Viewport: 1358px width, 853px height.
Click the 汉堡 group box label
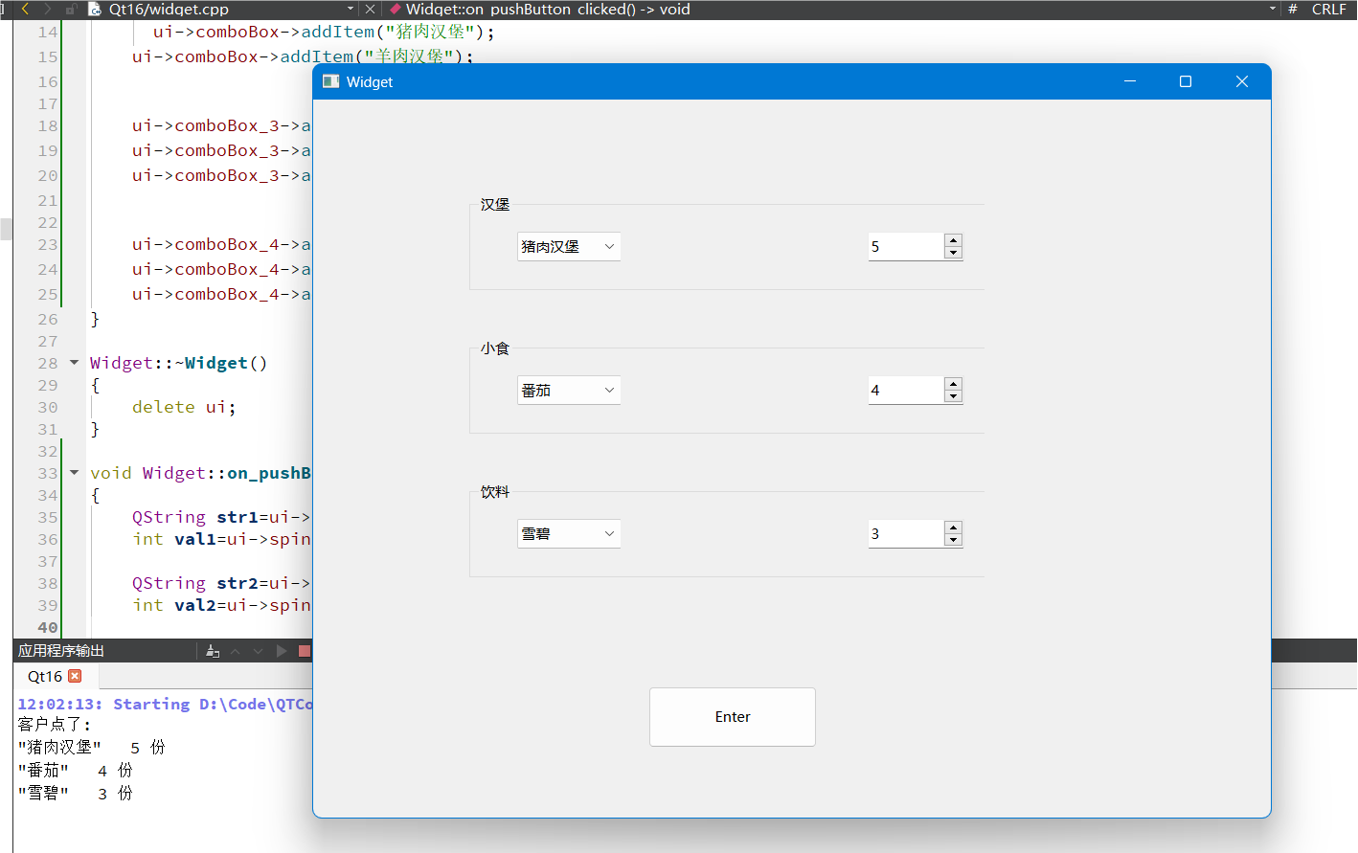[x=495, y=205]
